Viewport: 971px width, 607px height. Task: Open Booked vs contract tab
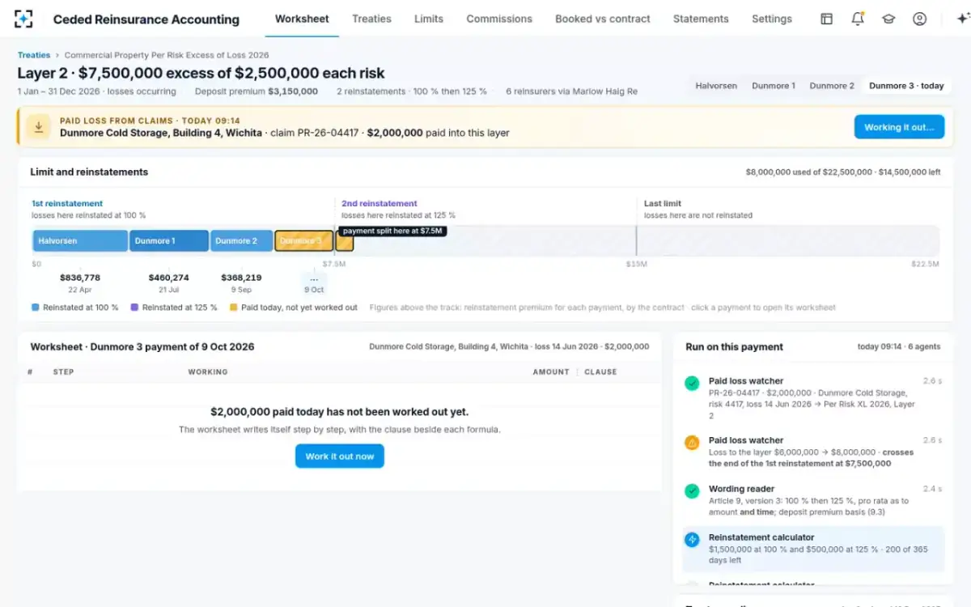[x=603, y=19]
